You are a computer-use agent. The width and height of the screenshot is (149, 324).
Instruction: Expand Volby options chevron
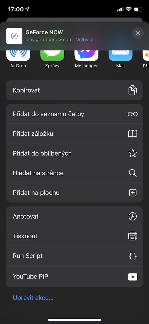[92, 40]
